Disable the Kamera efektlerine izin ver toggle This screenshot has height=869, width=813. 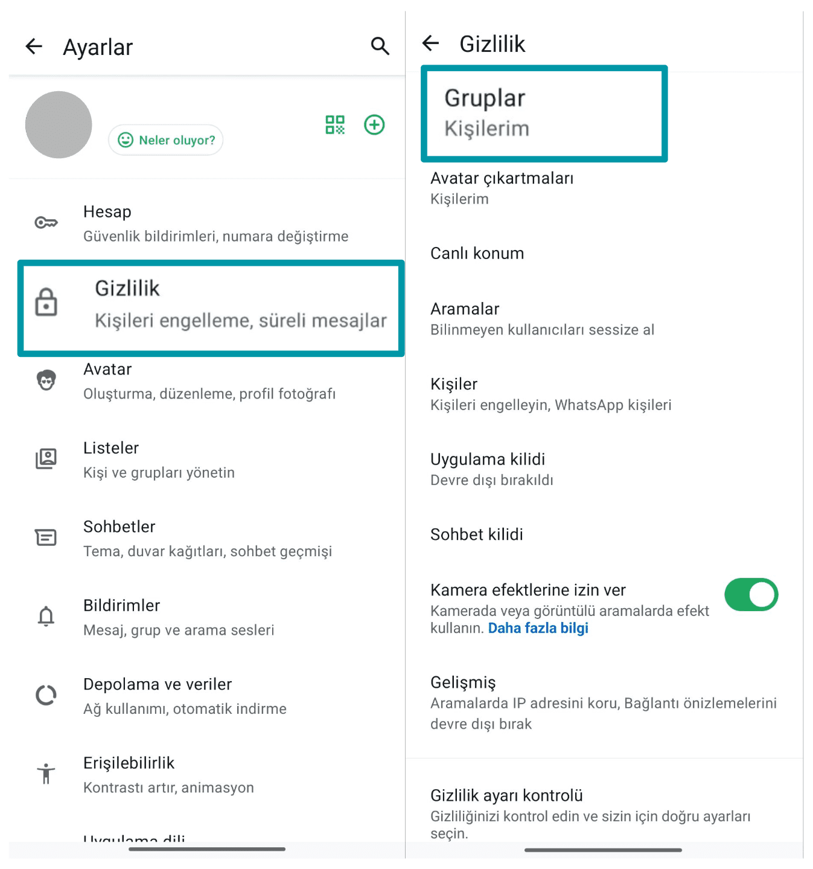tap(751, 595)
